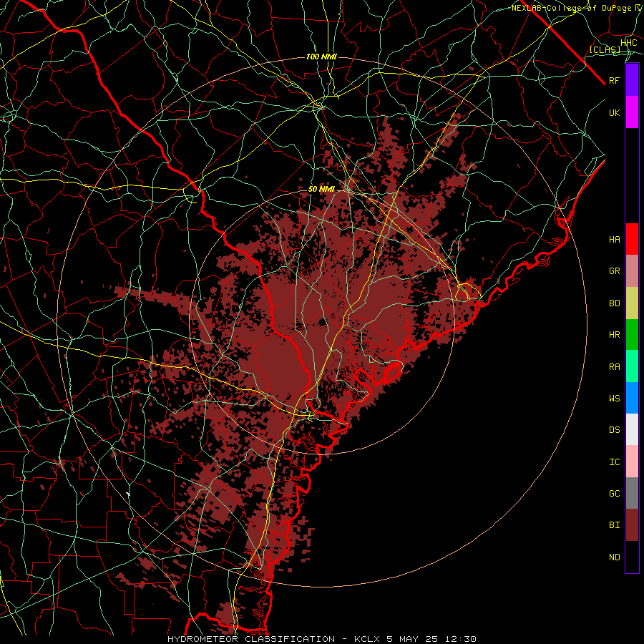Click the HR green legend swatch
Viewport: 644px width, 644px height.
pos(632,335)
